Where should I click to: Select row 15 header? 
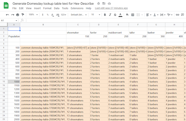[x=4, y=82]
